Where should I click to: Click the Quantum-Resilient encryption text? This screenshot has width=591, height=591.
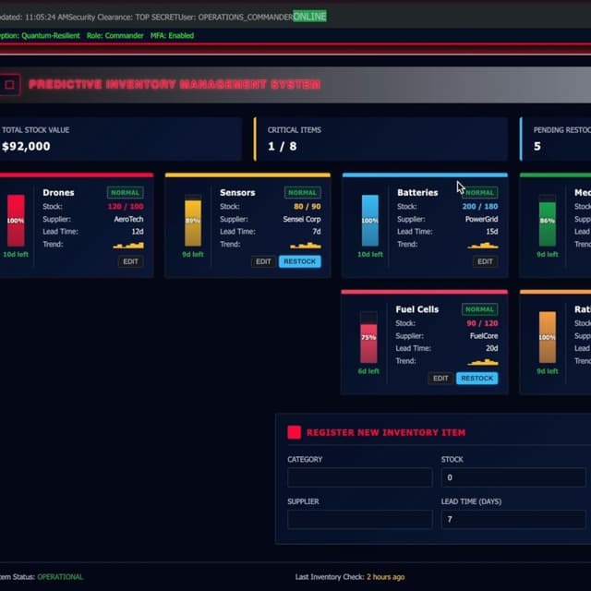coord(51,36)
